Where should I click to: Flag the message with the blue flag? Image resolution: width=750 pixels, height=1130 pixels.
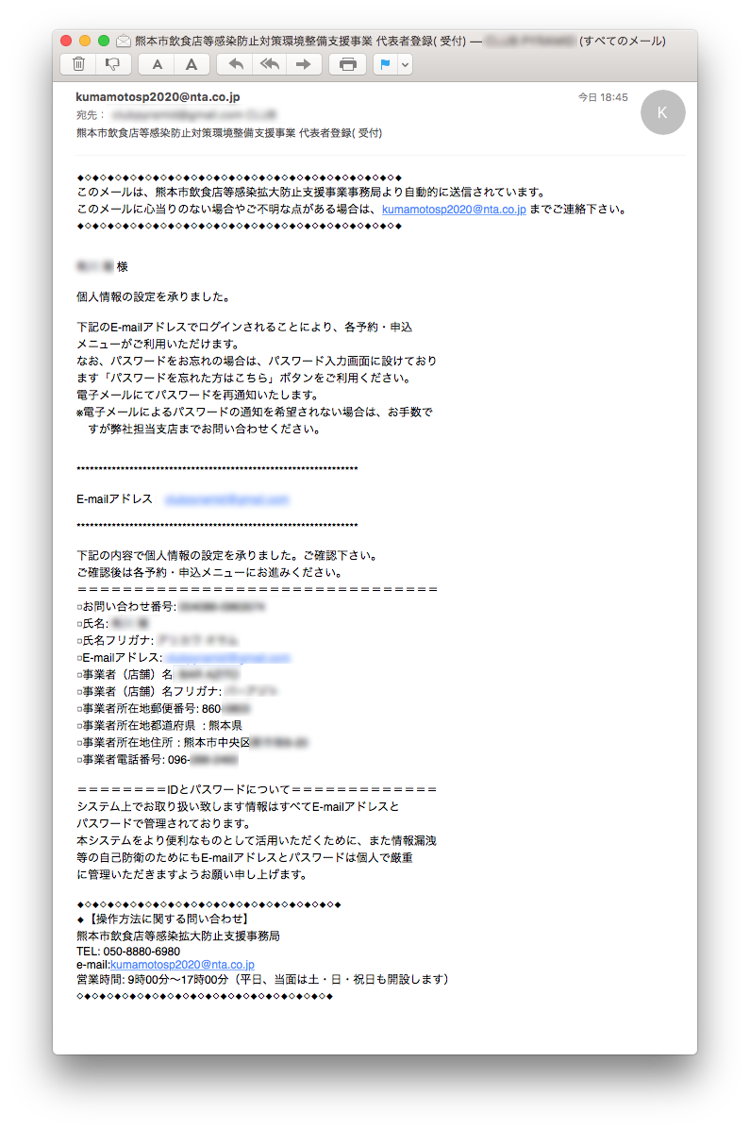[386, 64]
